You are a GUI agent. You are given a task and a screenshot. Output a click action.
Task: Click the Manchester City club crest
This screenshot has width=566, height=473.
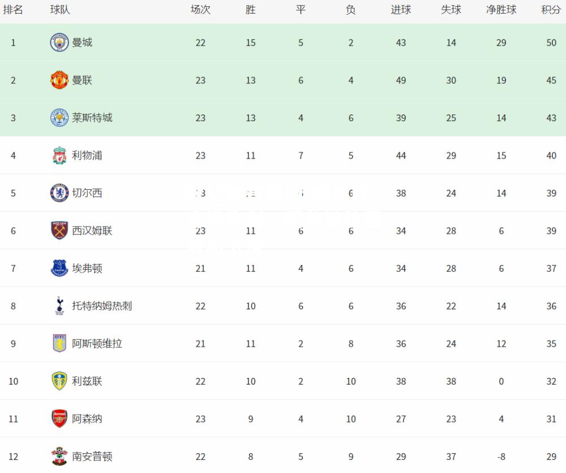coord(59,42)
